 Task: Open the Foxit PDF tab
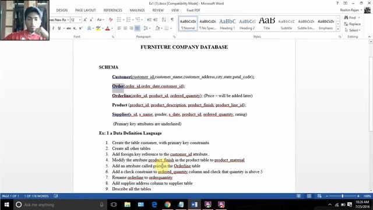point(193,10)
